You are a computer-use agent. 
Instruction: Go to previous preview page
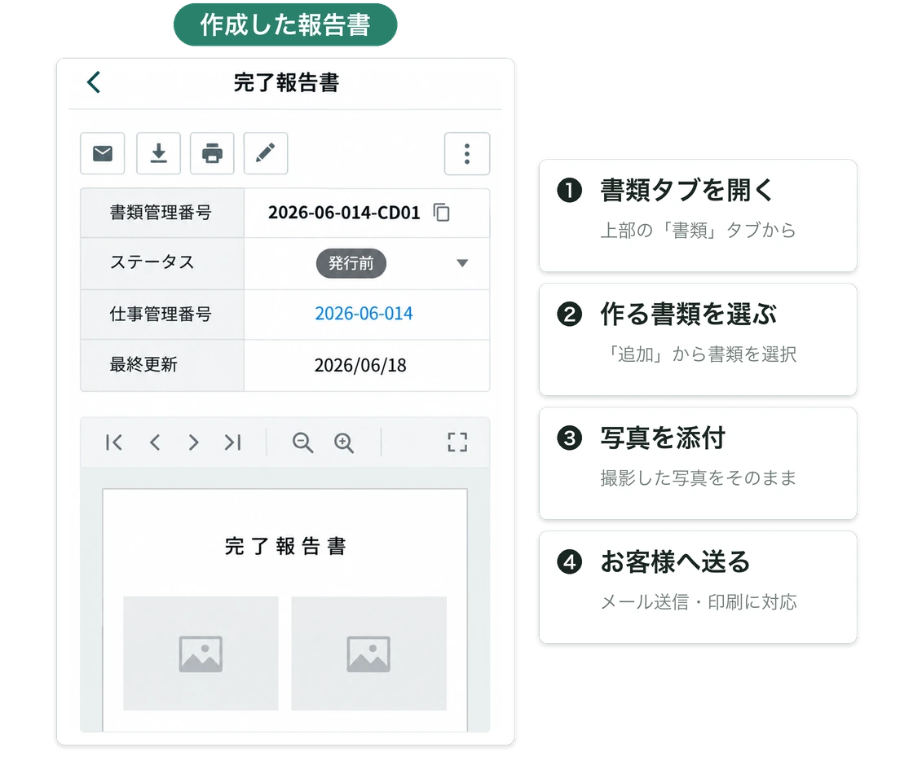pyautogui.click(x=154, y=442)
